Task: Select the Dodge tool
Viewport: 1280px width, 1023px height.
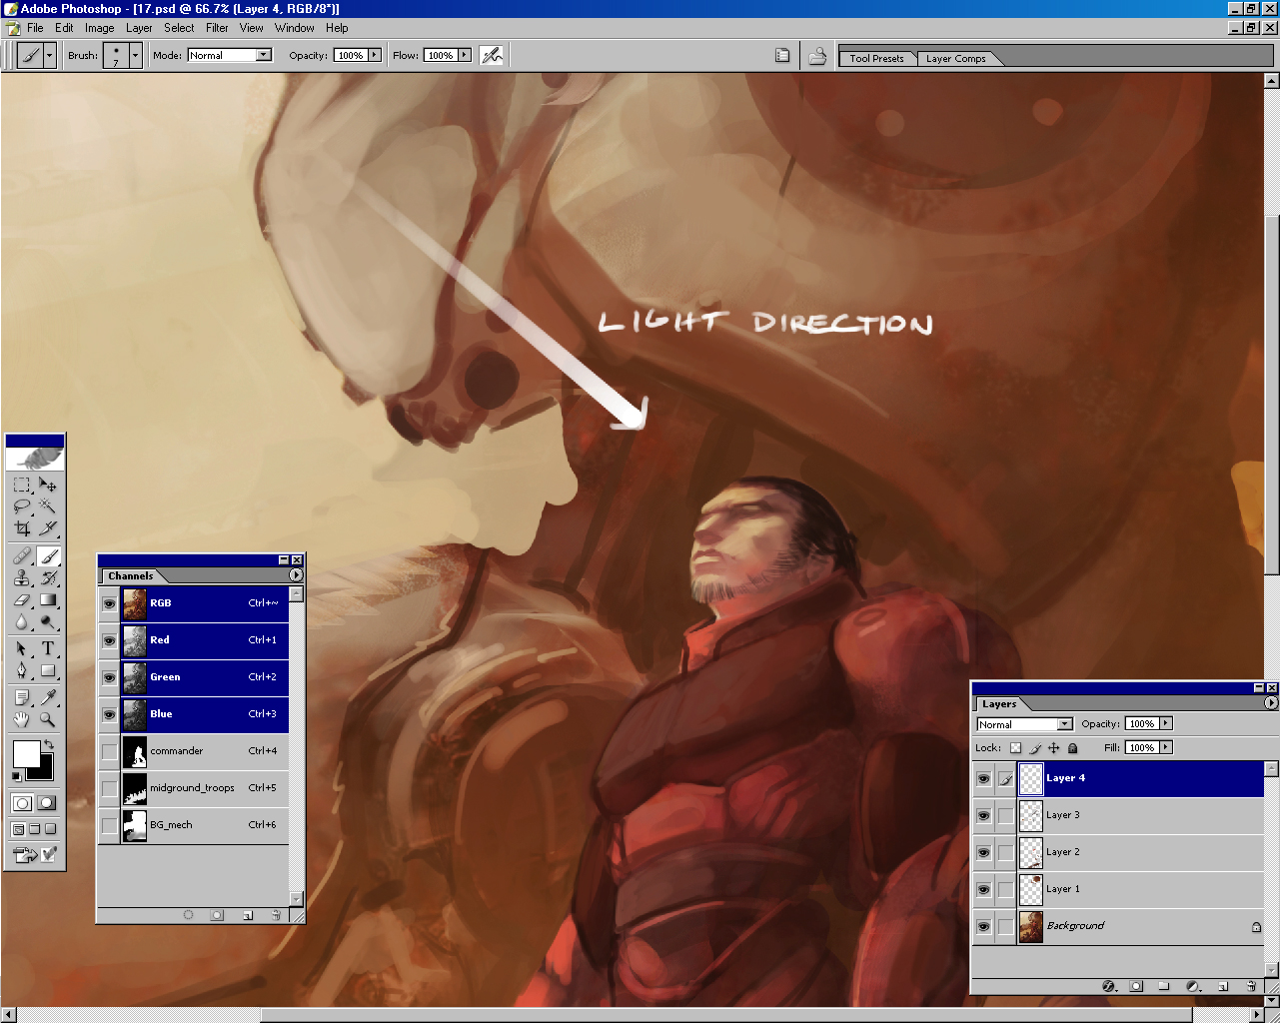Action: (x=47, y=621)
